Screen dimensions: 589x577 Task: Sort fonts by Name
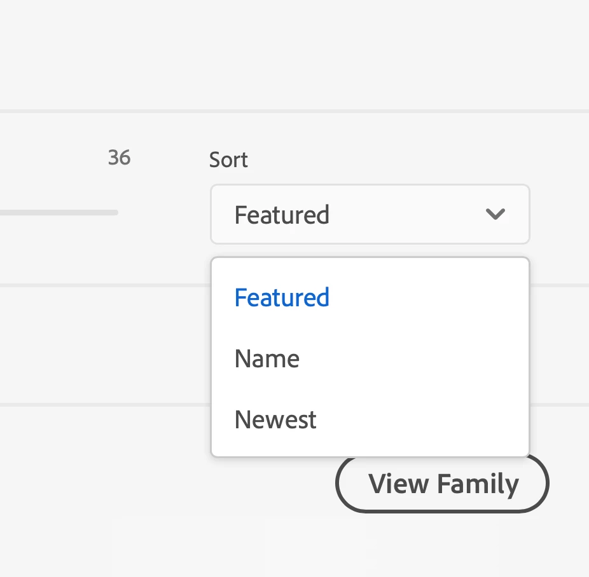coord(267,359)
